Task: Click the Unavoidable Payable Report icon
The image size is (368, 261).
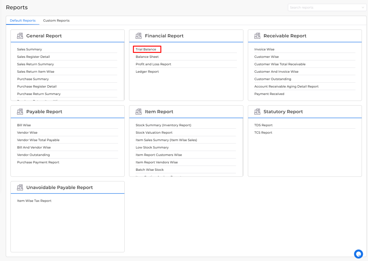Action: [20, 187]
